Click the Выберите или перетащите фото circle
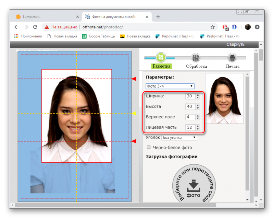The height and width of the screenshot is (218, 274). 194,183
